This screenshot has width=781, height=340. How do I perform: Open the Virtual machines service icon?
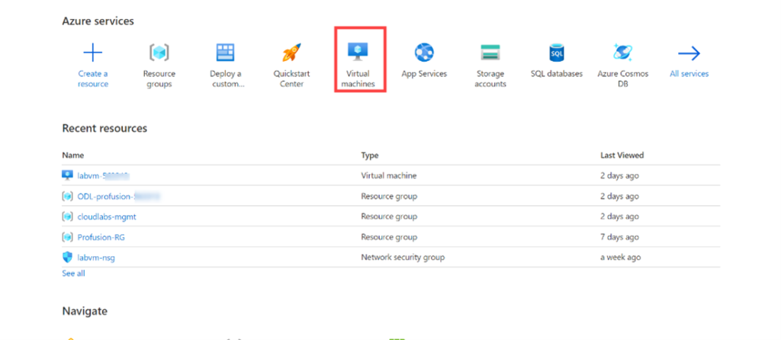358,52
